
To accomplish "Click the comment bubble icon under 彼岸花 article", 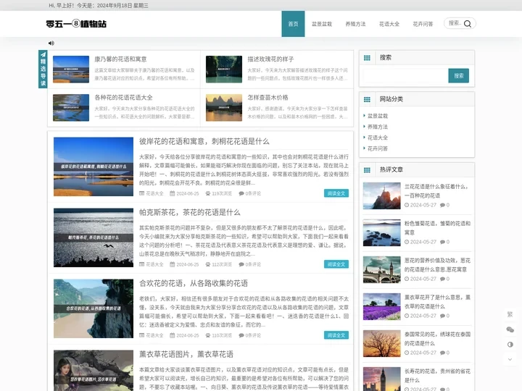I will click(241, 193).
